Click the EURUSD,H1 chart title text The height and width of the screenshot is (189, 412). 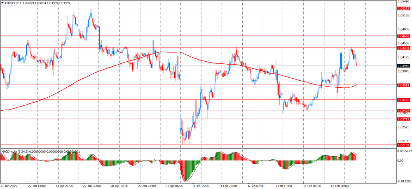[x=14, y=3]
